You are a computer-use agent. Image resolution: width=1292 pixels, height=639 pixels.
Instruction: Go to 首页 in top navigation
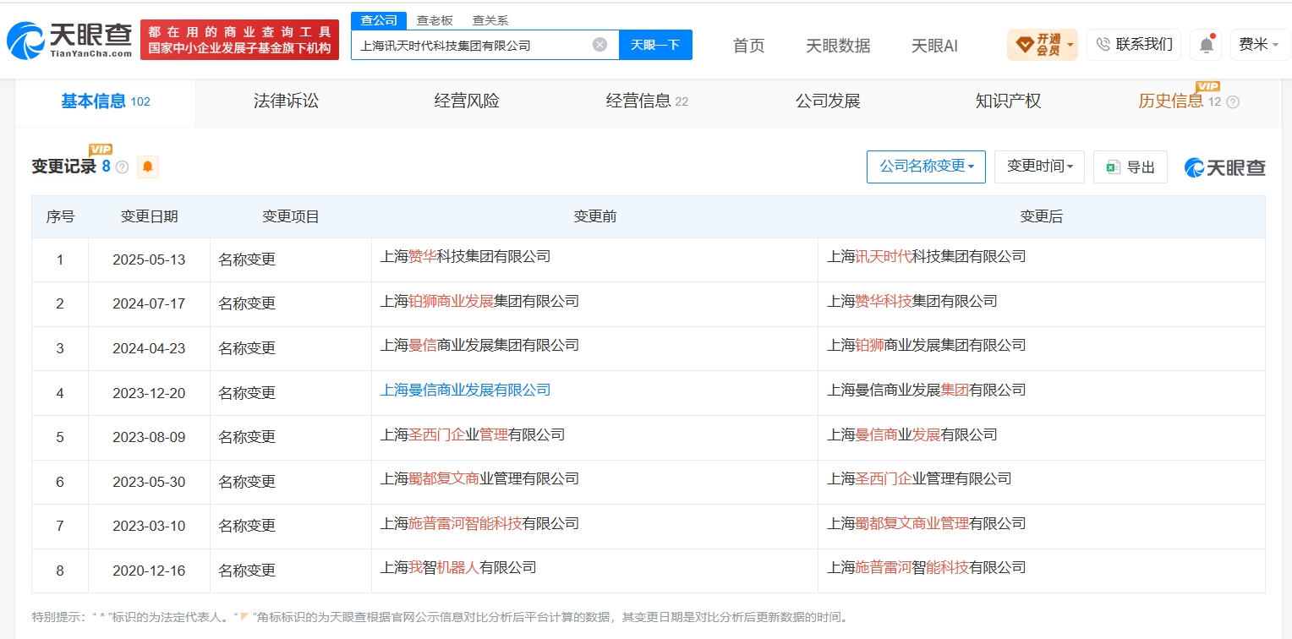tap(748, 46)
